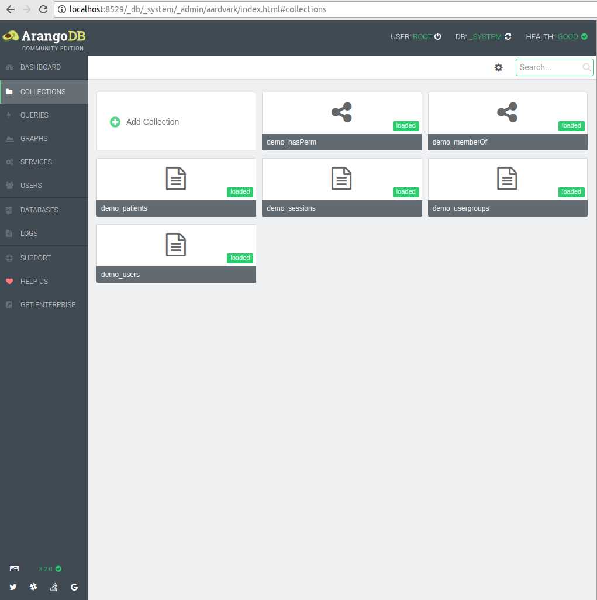This screenshot has height=600, width=597.
Task: Open the demo_patients collection name bar
Action: coord(176,208)
